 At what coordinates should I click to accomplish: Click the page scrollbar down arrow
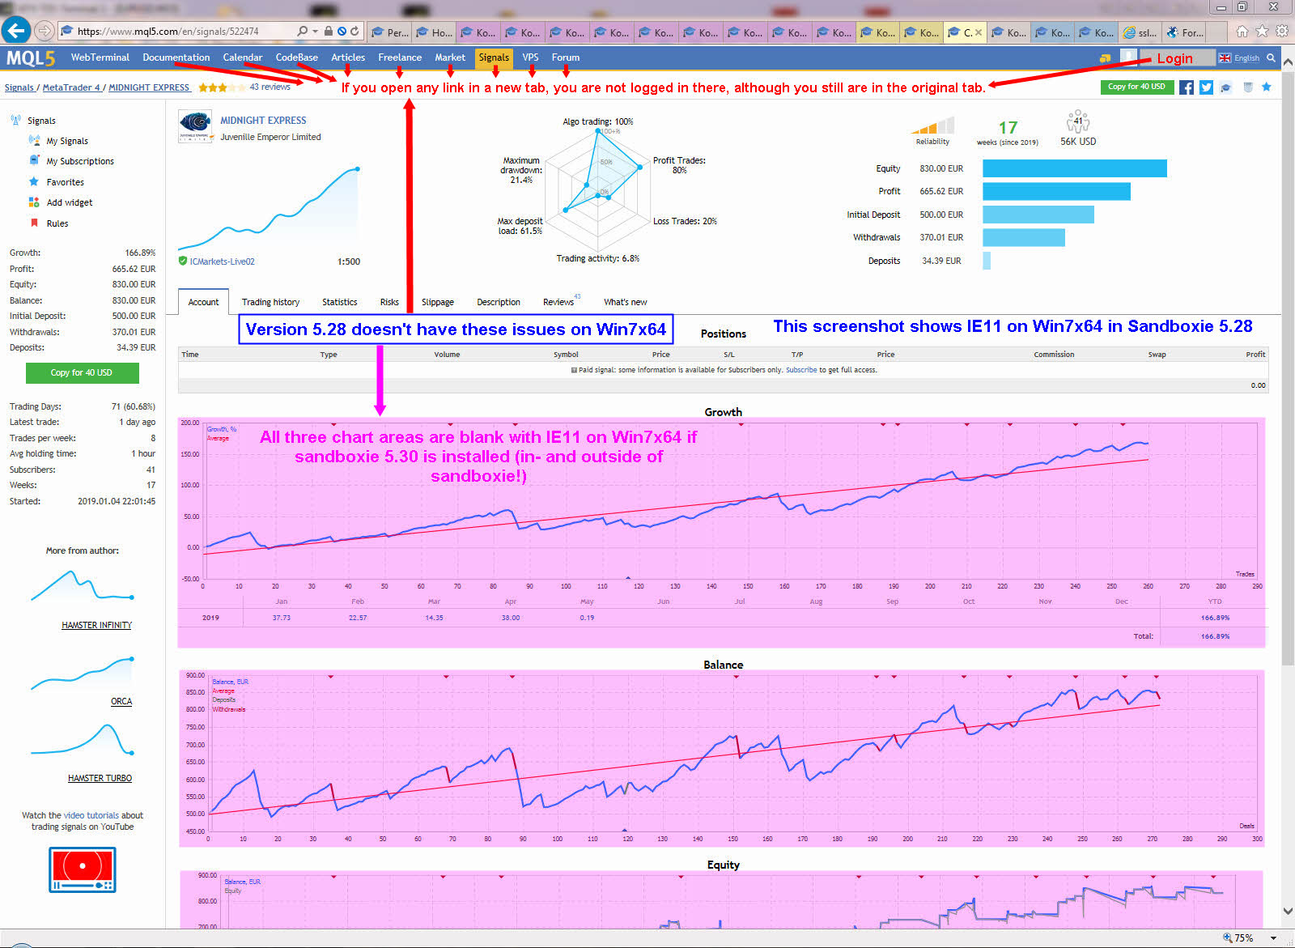tap(1288, 911)
